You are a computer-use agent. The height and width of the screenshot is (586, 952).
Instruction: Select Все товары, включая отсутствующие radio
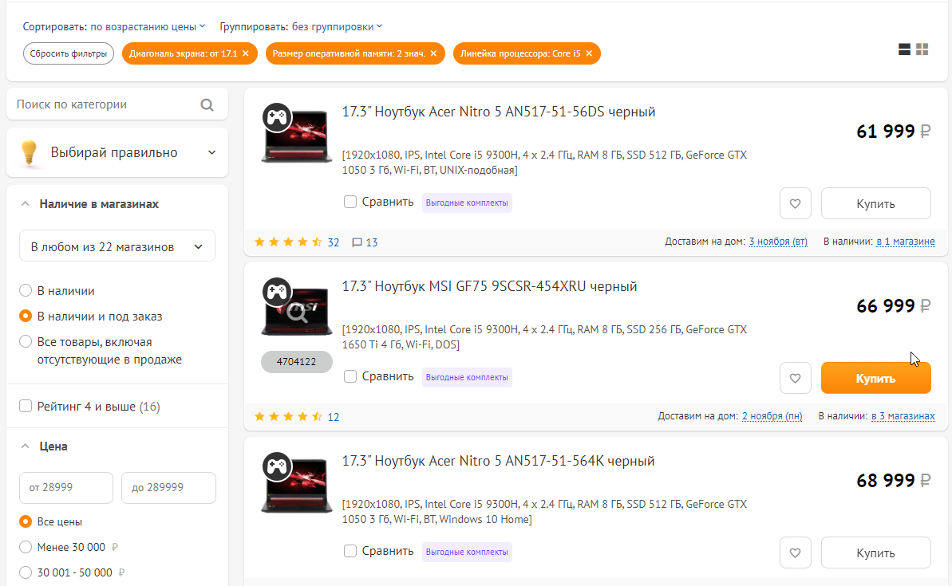tap(26, 341)
